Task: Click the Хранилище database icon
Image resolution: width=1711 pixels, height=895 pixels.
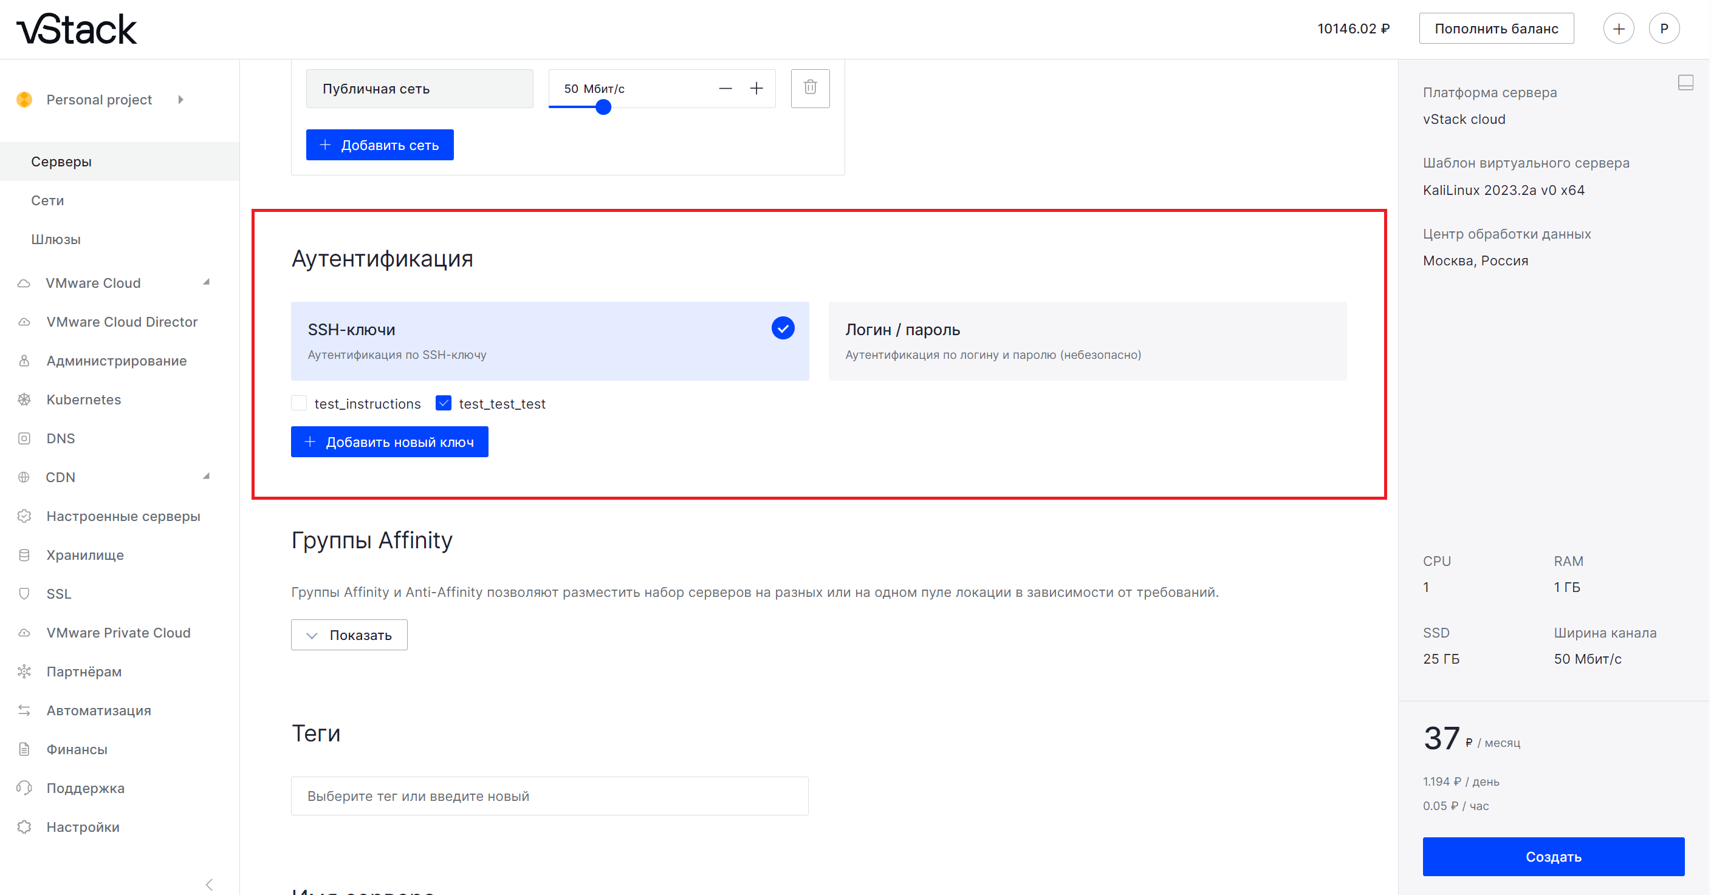Action: [x=24, y=555]
